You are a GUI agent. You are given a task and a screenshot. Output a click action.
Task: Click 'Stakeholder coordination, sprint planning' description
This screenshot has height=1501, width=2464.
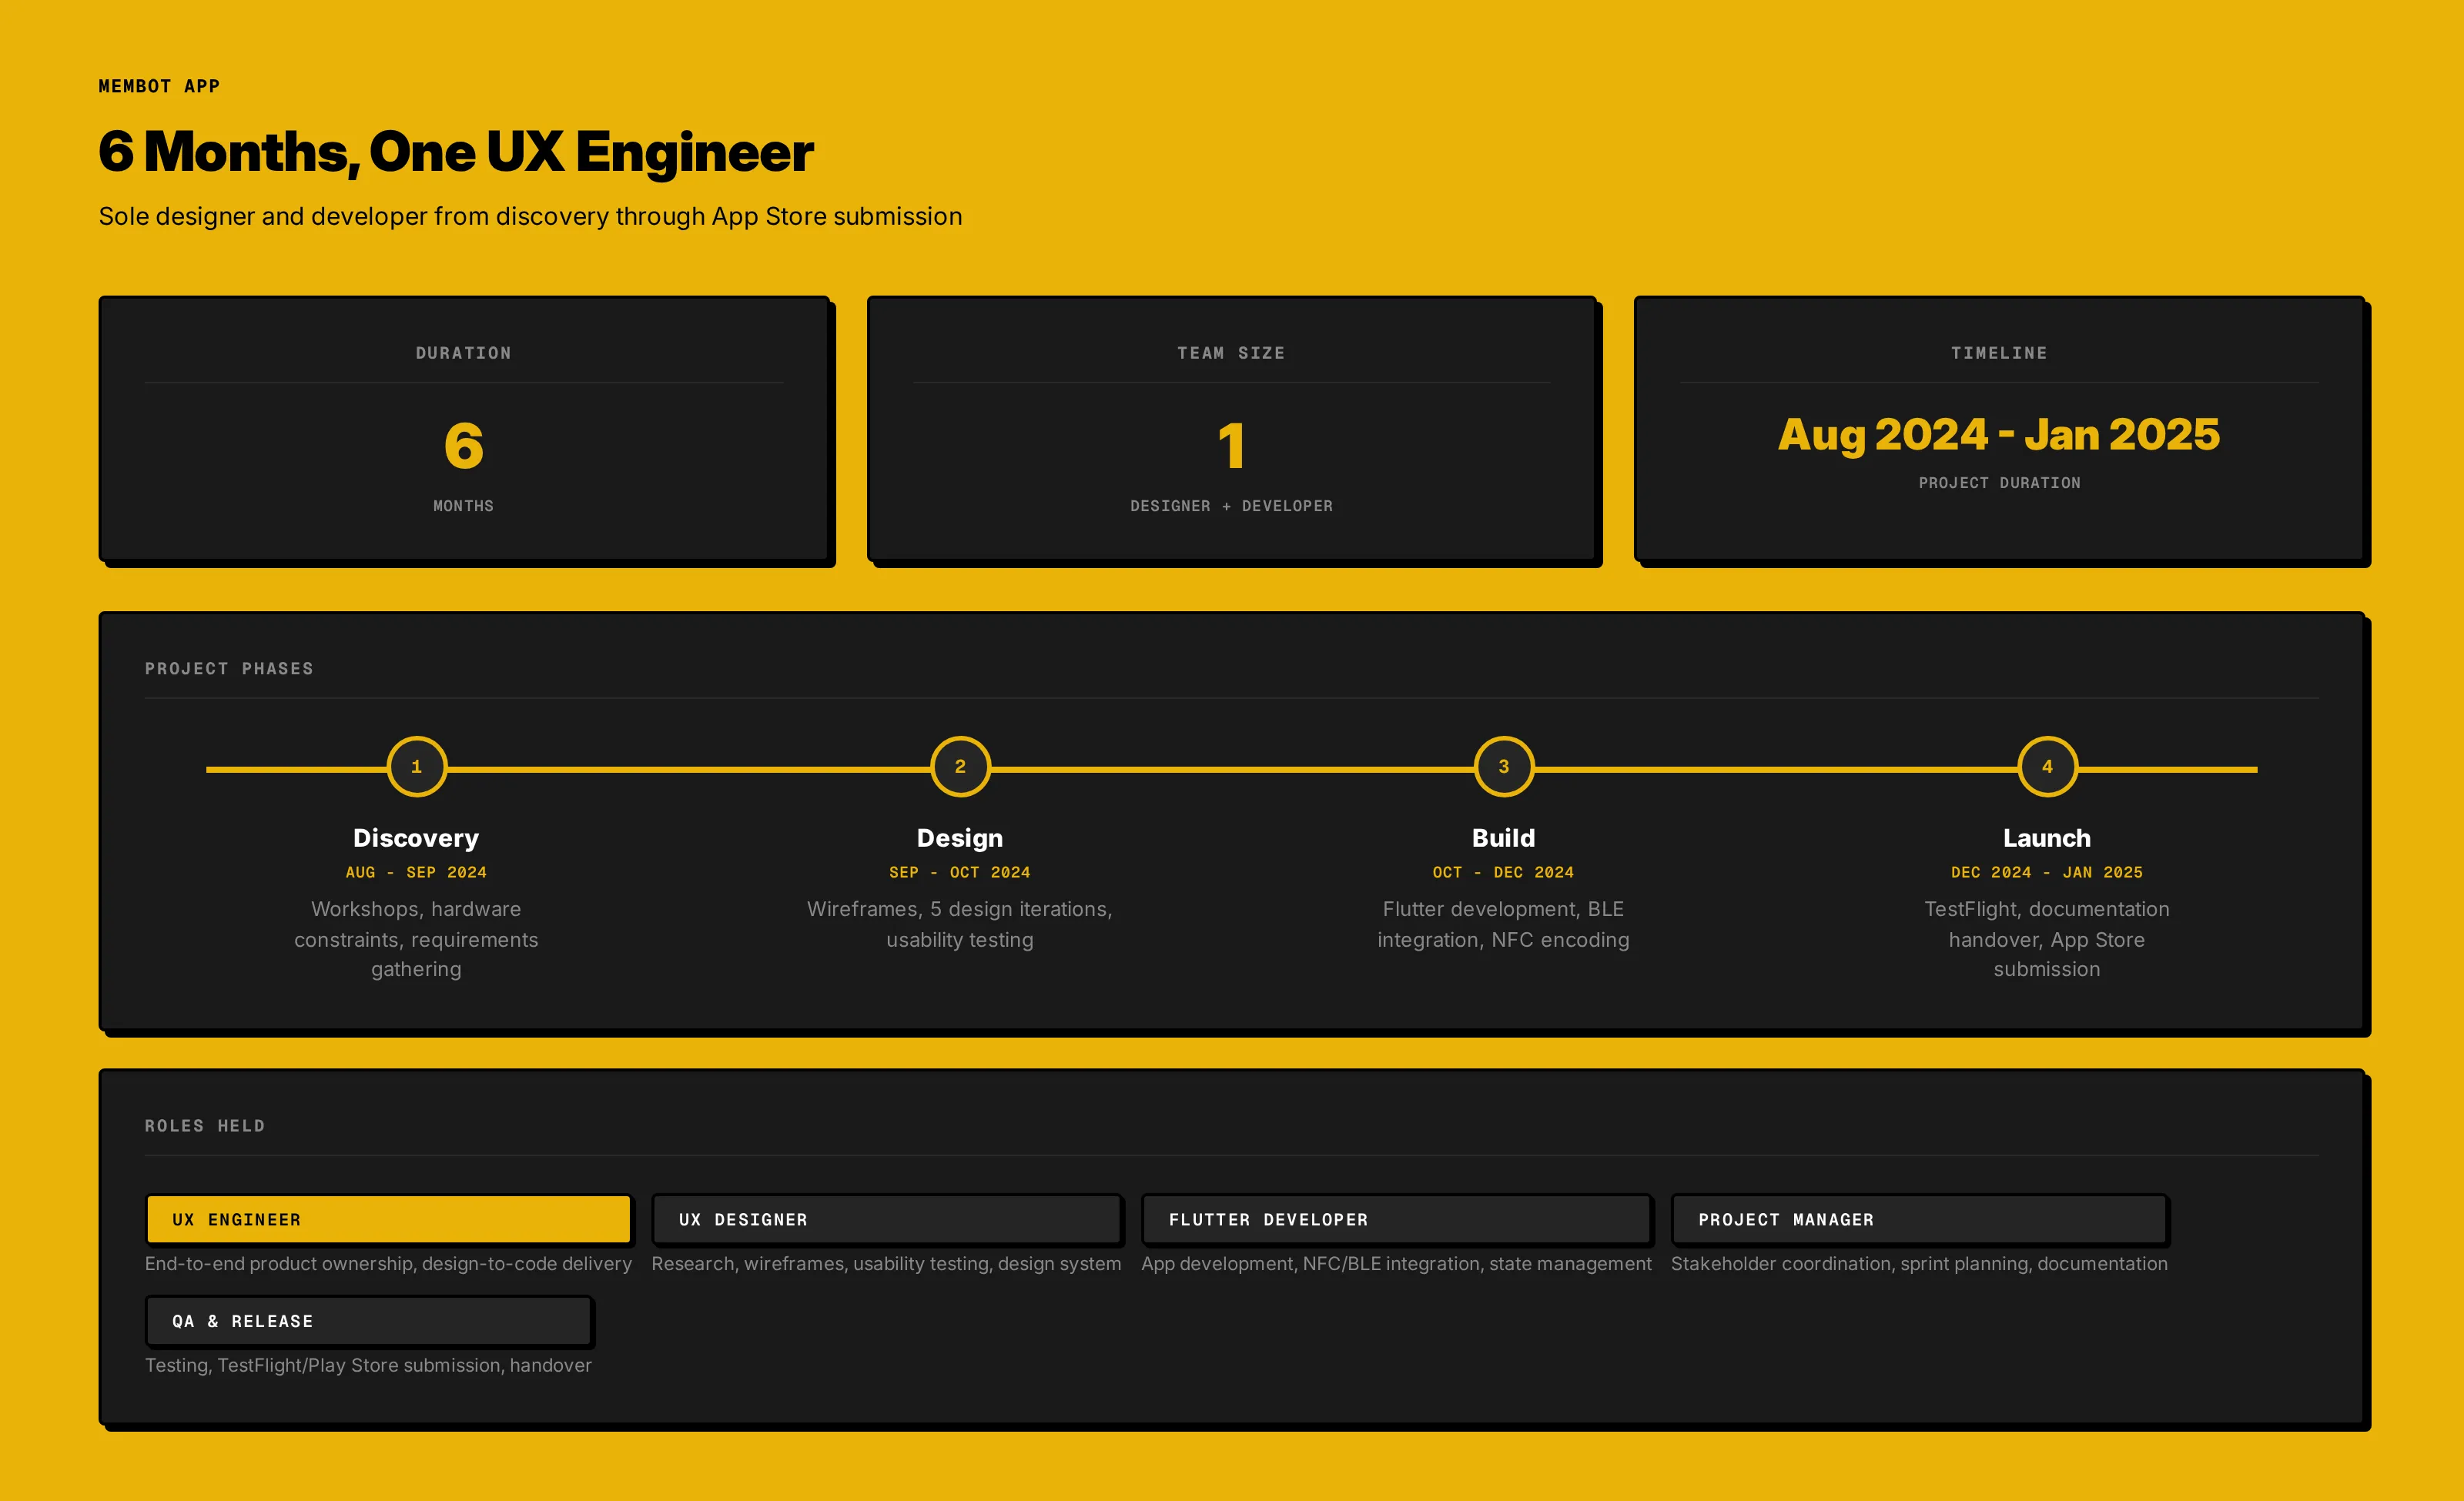[x=1919, y=1264]
